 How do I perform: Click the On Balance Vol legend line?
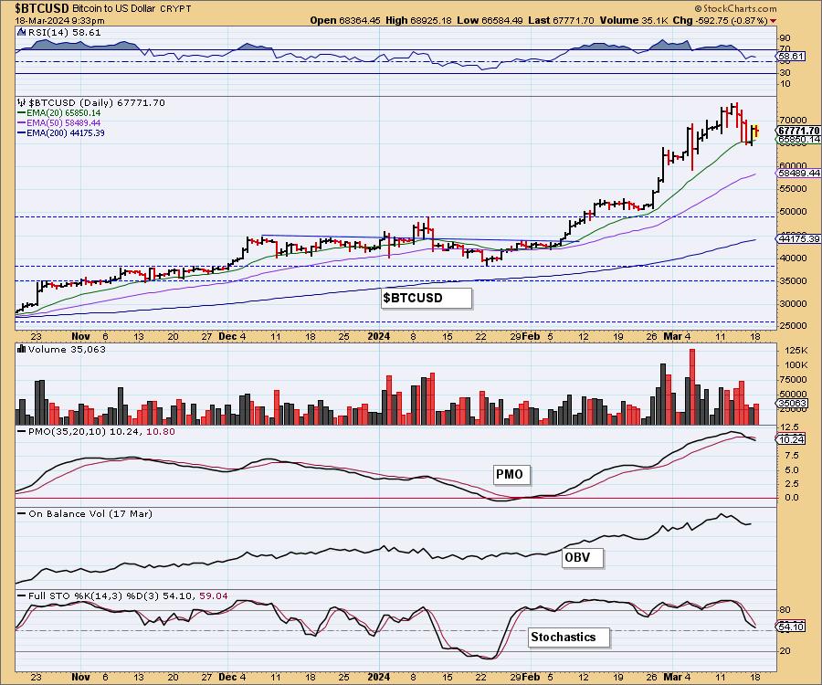click(x=22, y=513)
